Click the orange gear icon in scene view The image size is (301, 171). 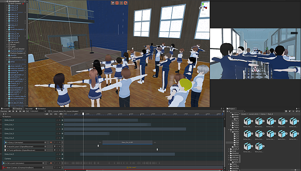[x=117, y=3]
